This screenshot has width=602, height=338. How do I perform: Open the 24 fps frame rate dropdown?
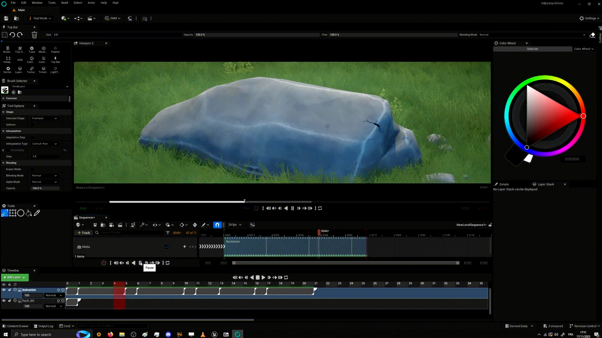pos(235,225)
